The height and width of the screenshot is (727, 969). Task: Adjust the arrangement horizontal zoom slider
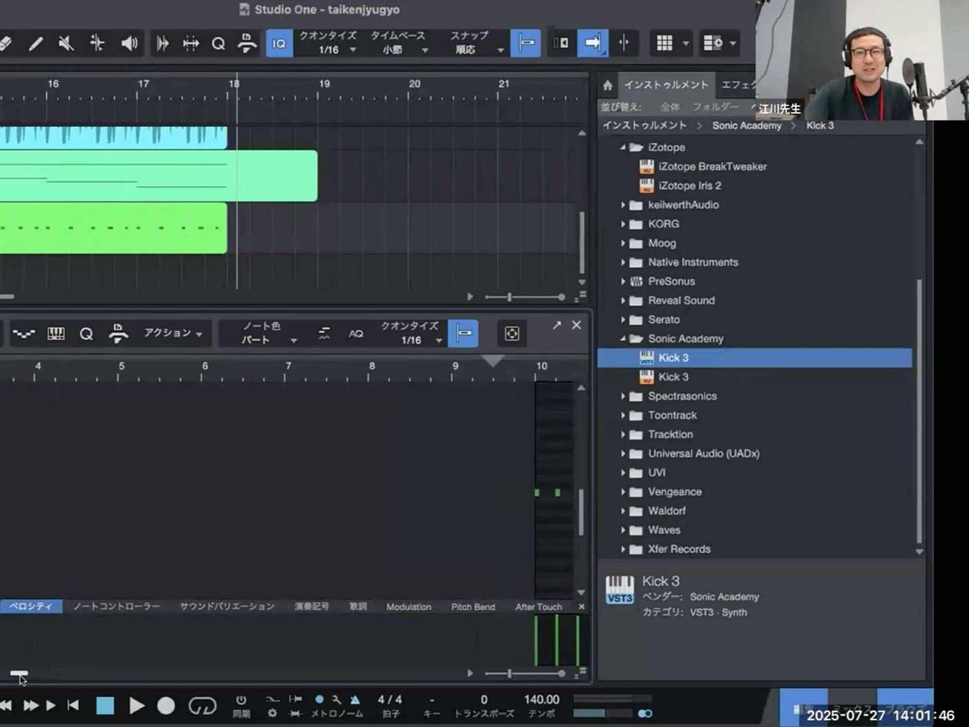pyautogui.click(x=510, y=297)
